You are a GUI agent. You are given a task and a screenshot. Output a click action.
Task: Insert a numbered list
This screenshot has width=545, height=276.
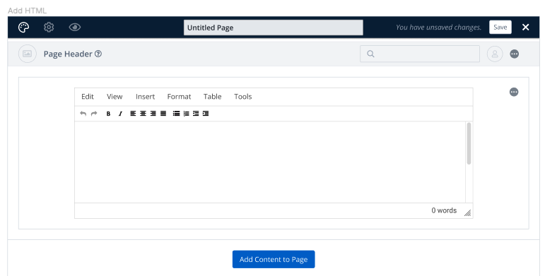(x=187, y=114)
